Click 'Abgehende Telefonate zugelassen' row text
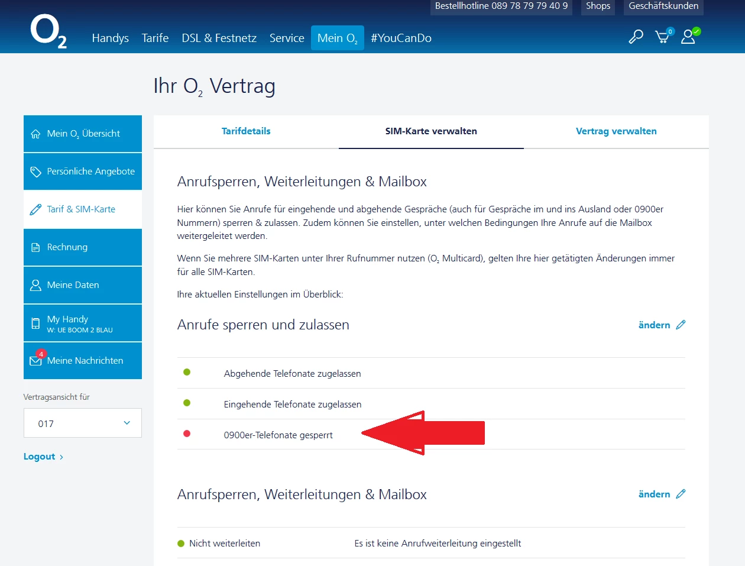The image size is (745, 566). pos(292,374)
